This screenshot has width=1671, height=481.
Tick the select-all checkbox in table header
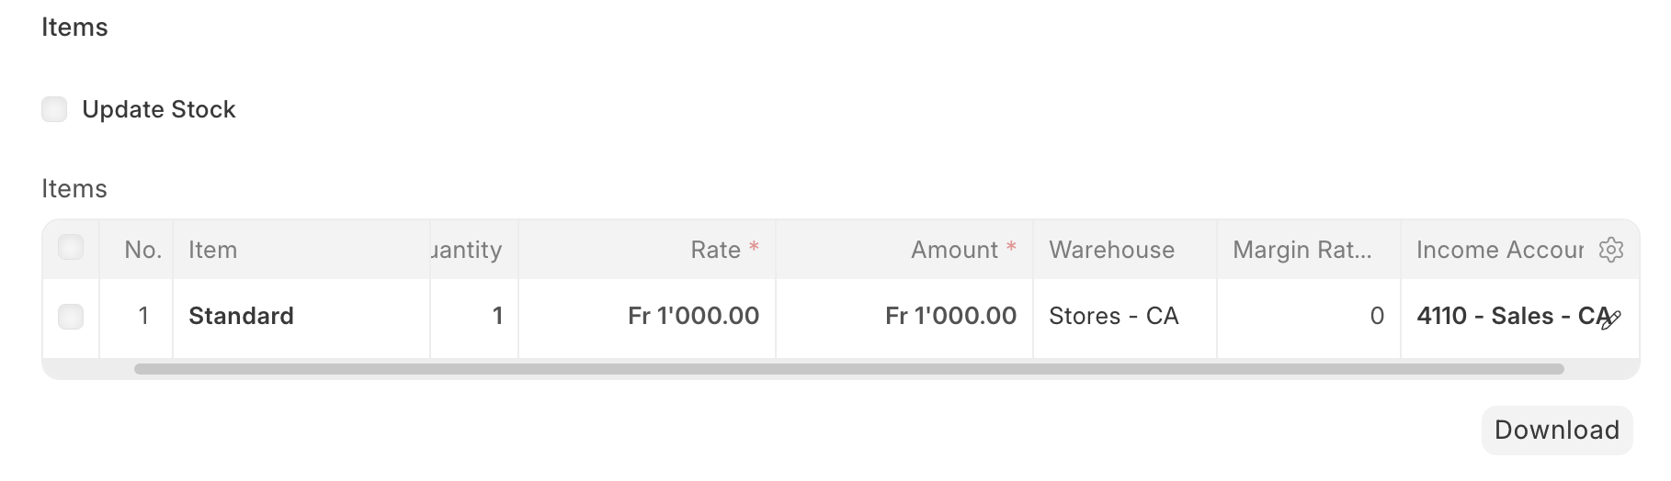pyautogui.click(x=71, y=248)
